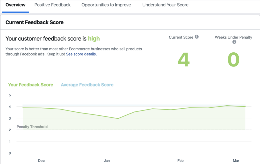Image resolution: width=260 pixels, height=164 pixels.
Task: Open the Opportunities to Improve tab
Action: pos(106,5)
